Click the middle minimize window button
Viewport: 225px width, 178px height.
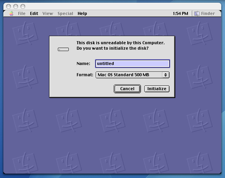(16, 6)
